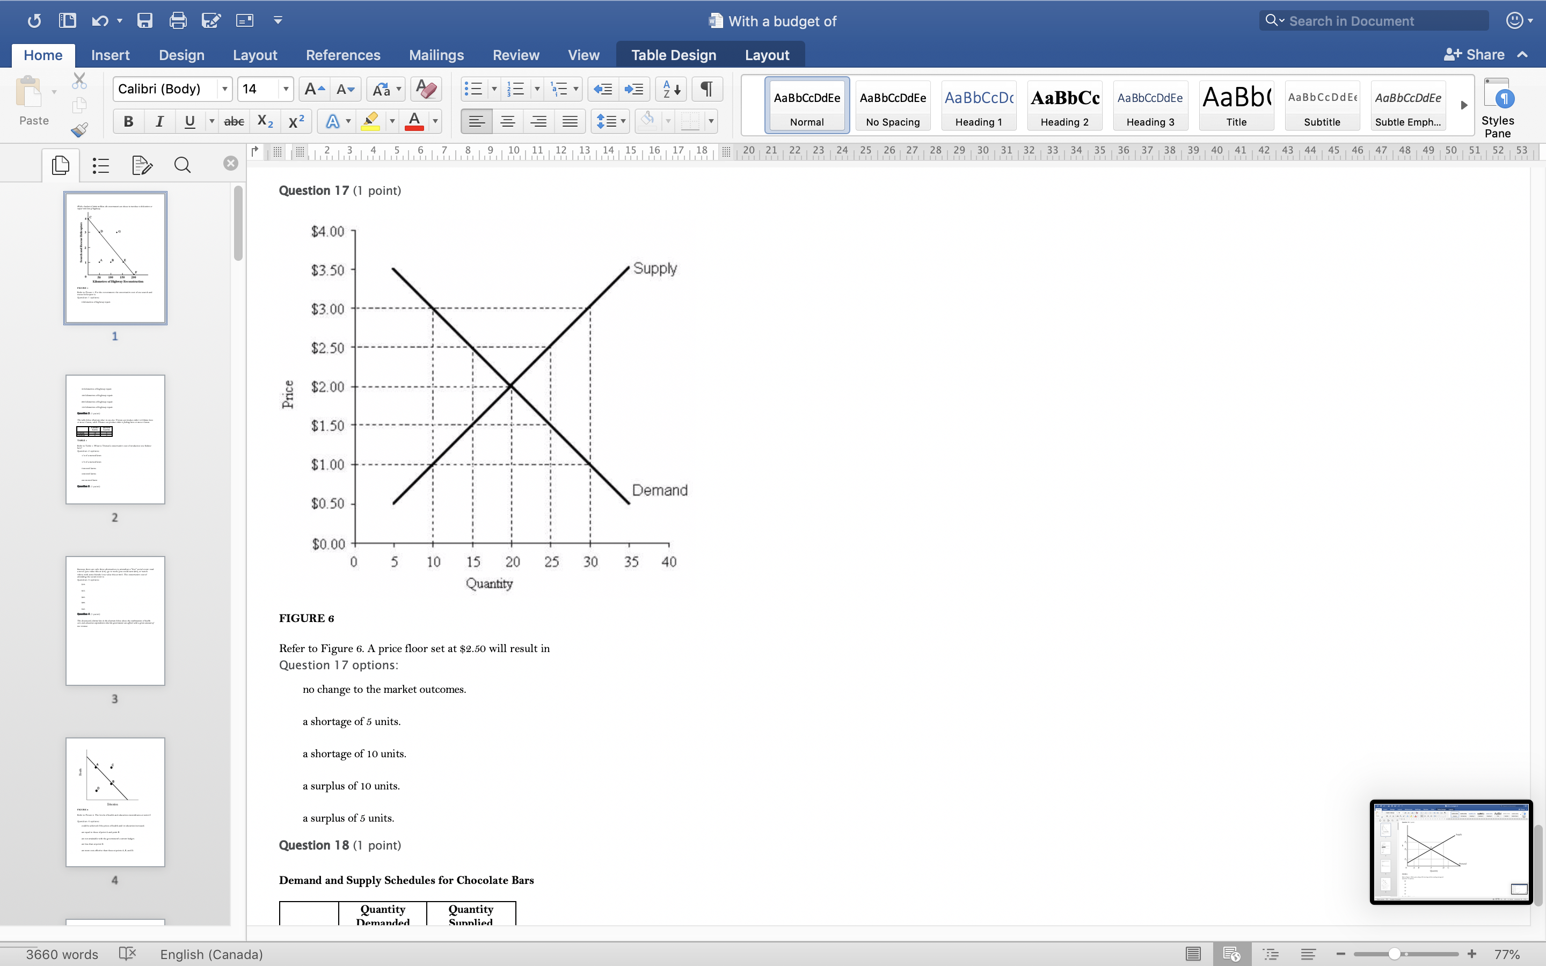This screenshot has width=1546, height=966.
Task: Click the Print icon in title bar
Action: [x=178, y=20]
